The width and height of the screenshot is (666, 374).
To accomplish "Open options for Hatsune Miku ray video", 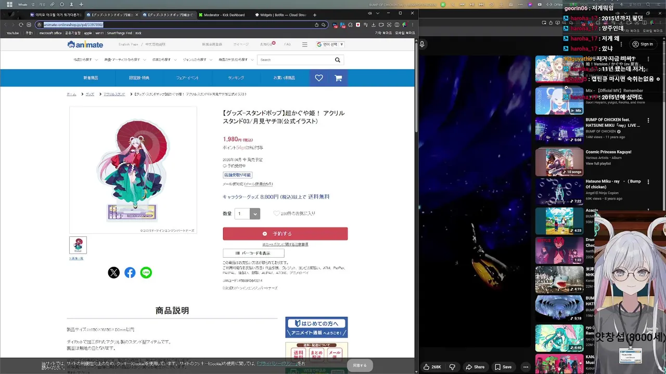I will click(x=648, y=182).
